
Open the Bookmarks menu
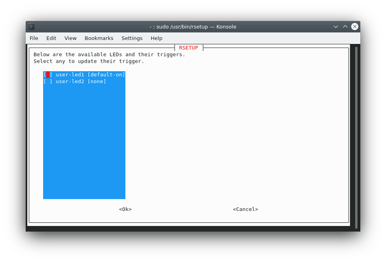[99, 38]
